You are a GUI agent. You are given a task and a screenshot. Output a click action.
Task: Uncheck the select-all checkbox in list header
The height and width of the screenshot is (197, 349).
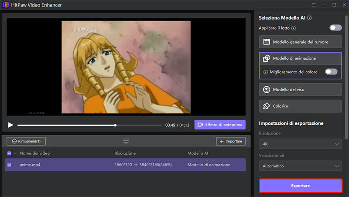click(x=9, y=153)
